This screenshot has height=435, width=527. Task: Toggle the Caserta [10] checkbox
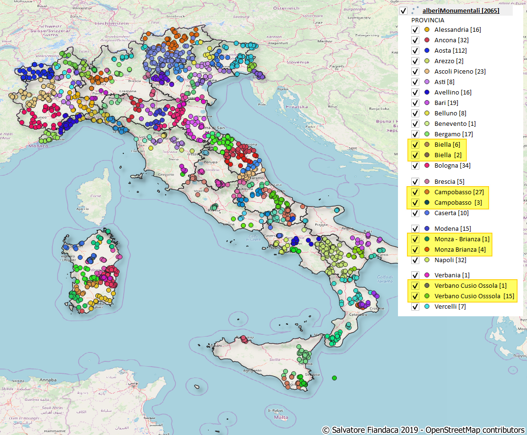point(415,213)
